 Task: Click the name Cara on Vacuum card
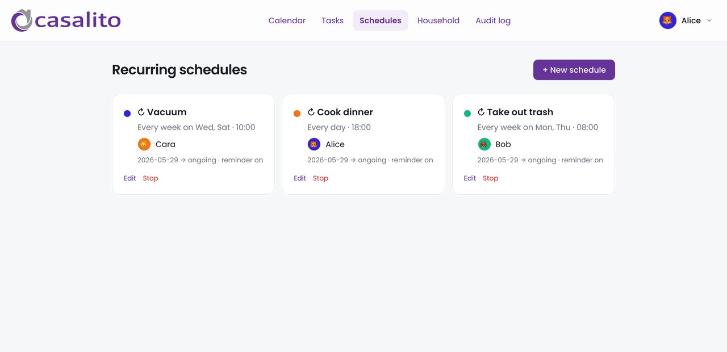point(165,144)
